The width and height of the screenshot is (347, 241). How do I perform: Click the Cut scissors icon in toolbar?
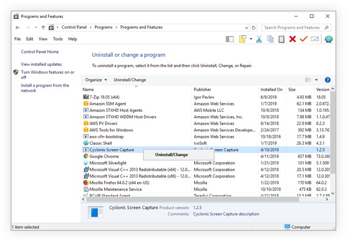coord(259,39)
